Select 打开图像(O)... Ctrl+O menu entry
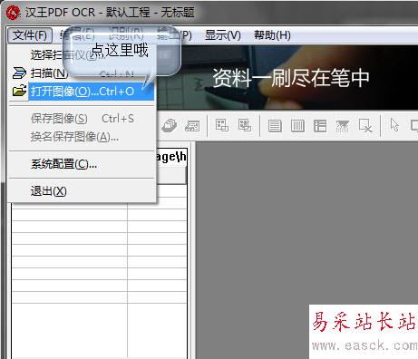The image size is (418, 359). [x=82, y=92]
